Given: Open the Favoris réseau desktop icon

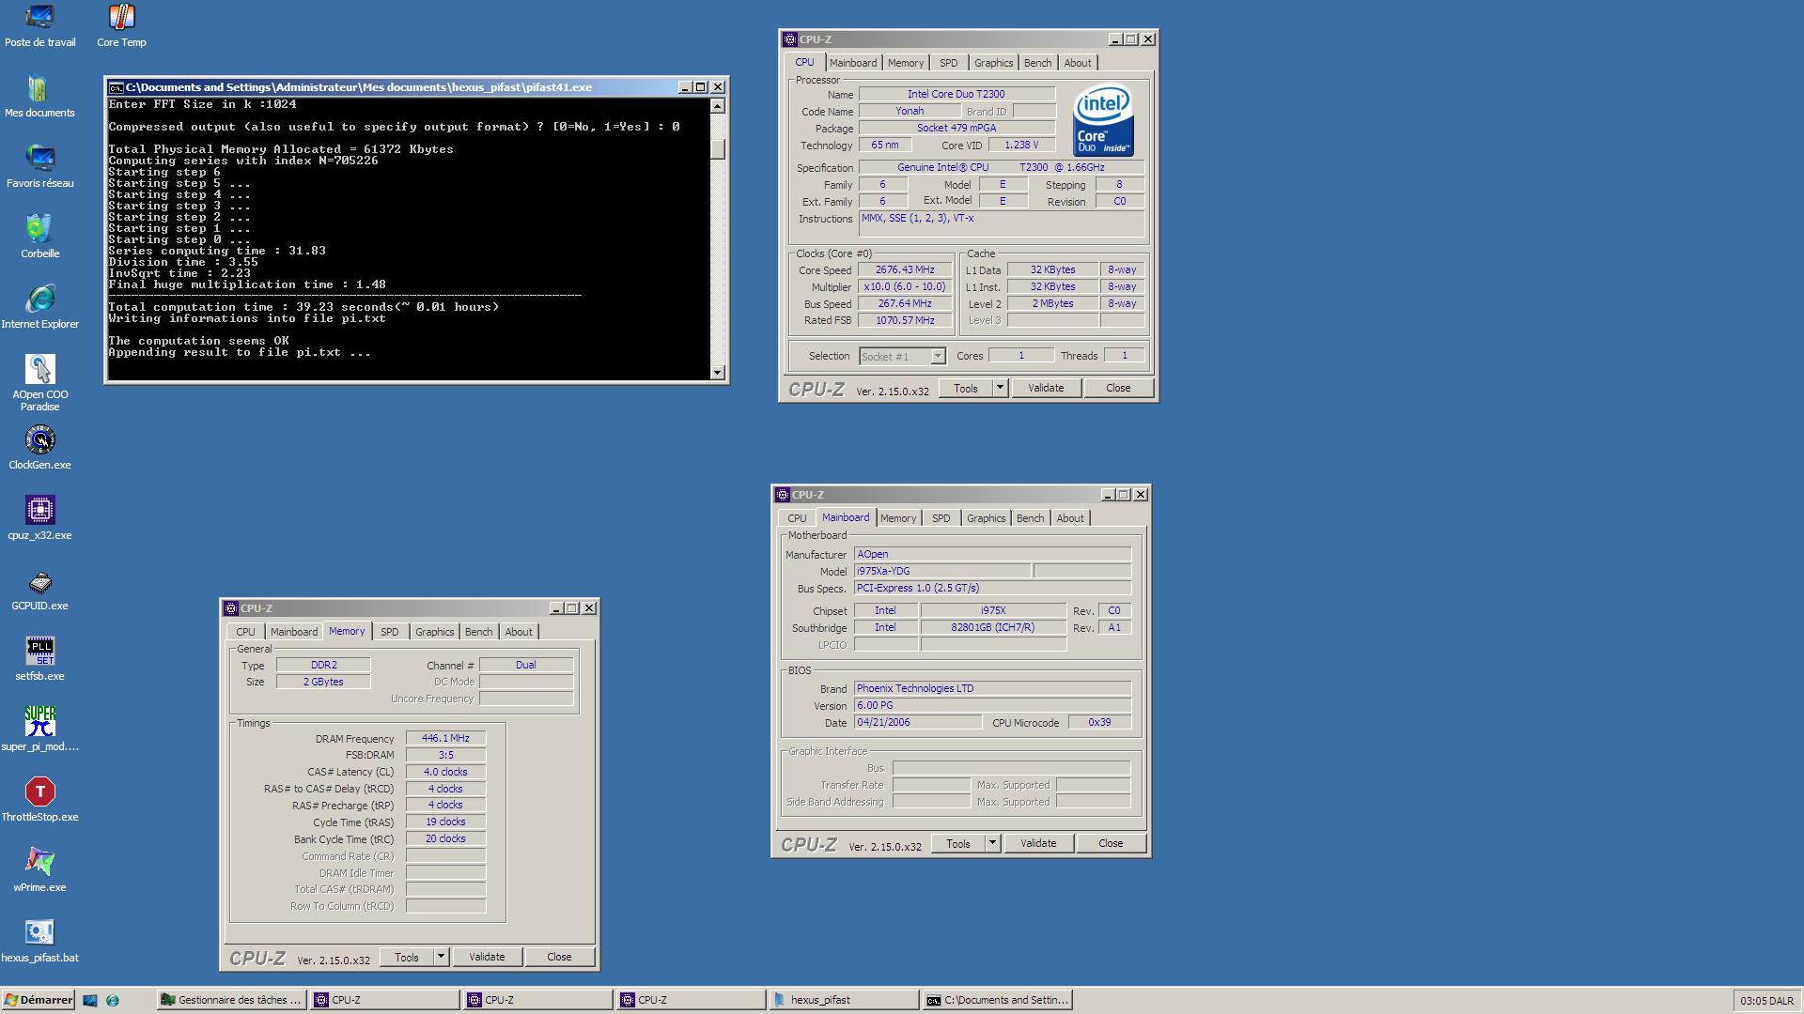Looking at the screenshot, I should pyautogui.click(x=39, y=167).
